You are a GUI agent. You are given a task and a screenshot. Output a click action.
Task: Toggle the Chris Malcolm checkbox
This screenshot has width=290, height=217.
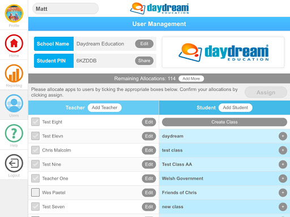[35, 150]
